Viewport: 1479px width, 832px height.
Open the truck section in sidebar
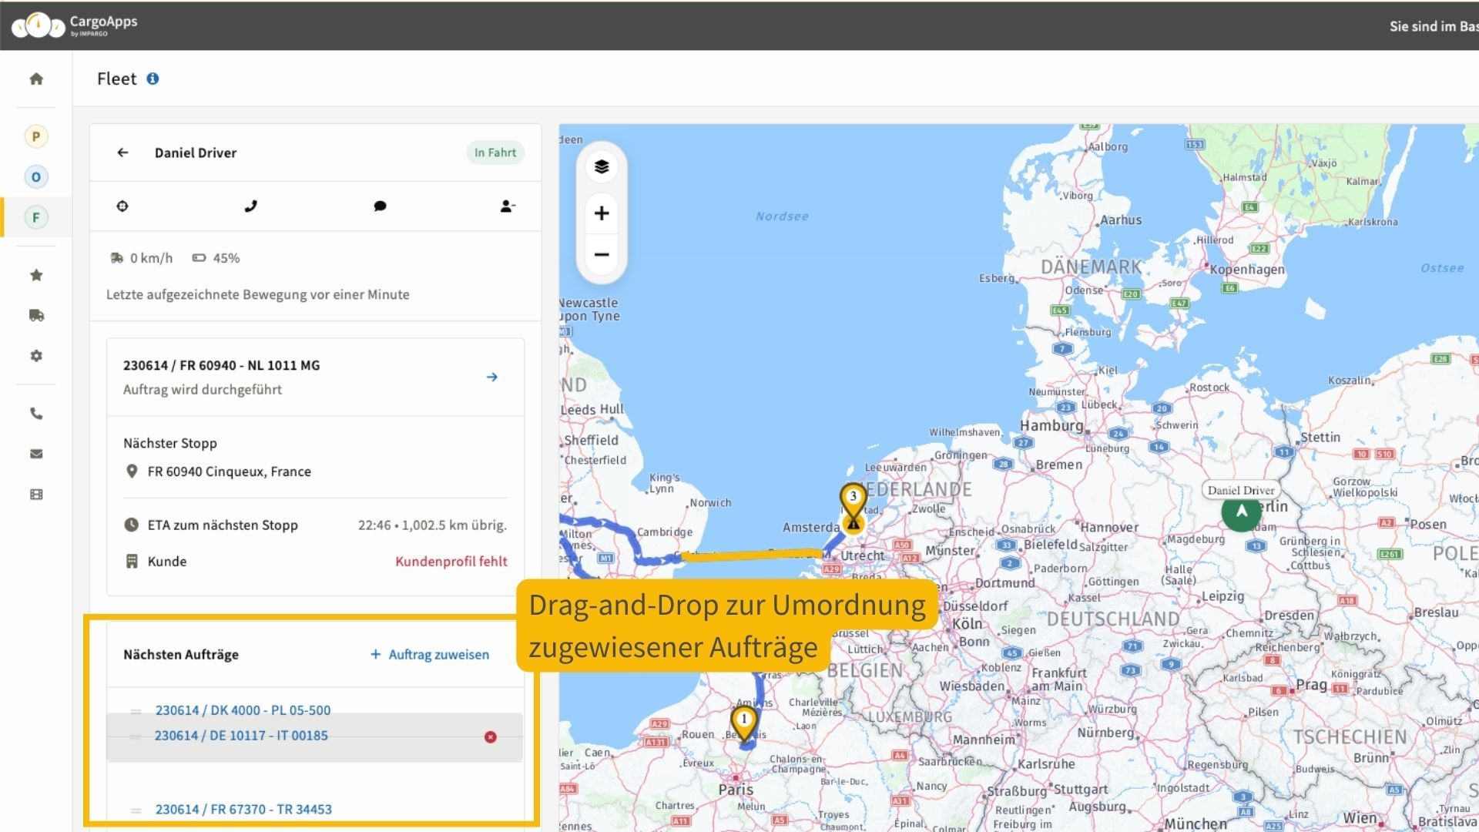(x=36, y=315)
